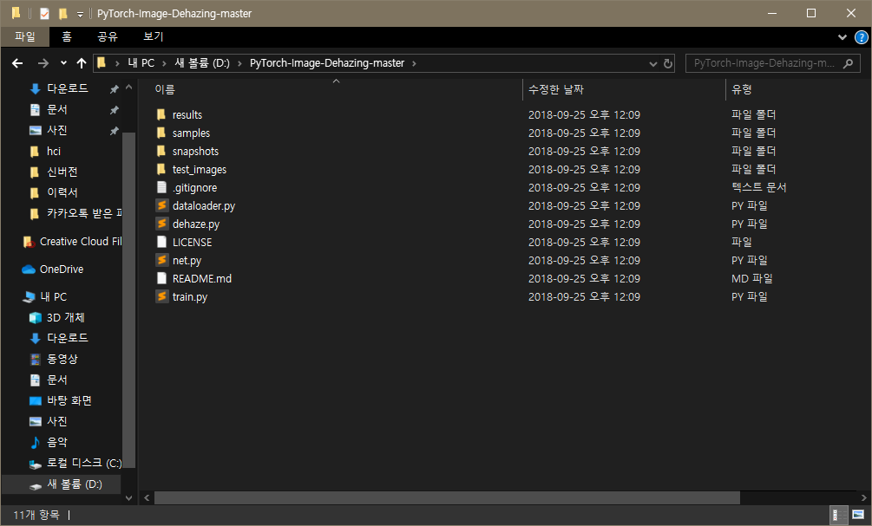
Task: Select the .gitignore file icon
Action: click(x=161, y=187)
